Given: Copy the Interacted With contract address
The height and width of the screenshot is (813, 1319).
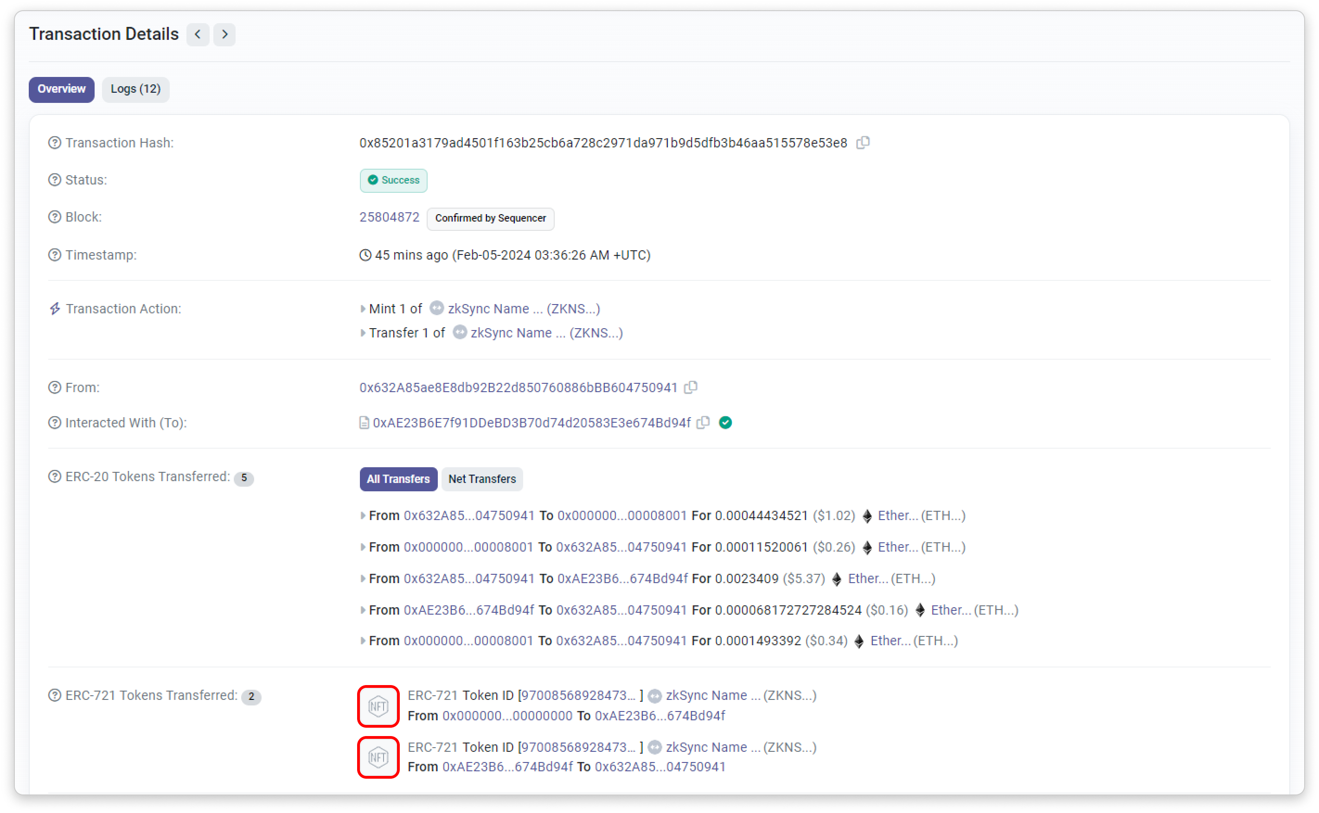Looking at the screenshot, I should (703, 423).
